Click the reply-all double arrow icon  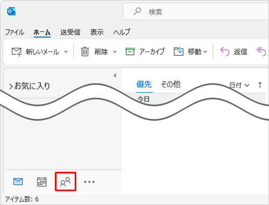[261, 52]
